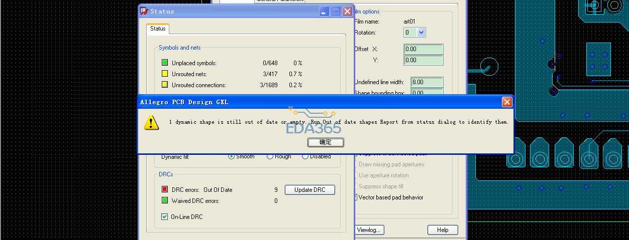Click the Help button in film window
629x240 pixels.
(x=443, y=230)
